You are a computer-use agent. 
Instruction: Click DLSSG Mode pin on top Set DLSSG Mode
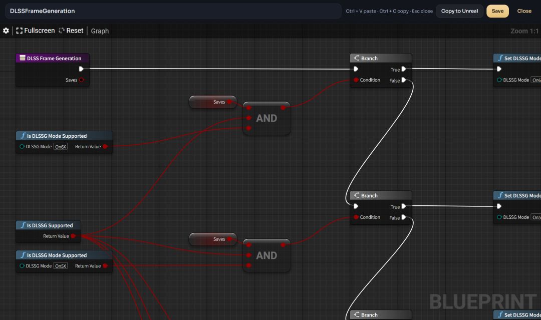click(499, 80)
